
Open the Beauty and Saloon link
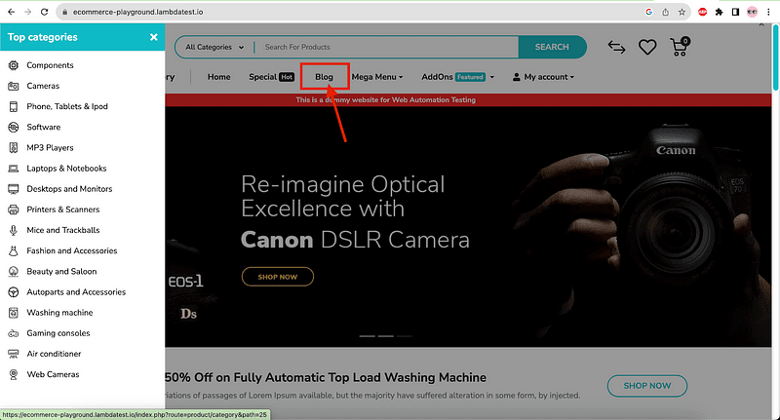[61, 271]
